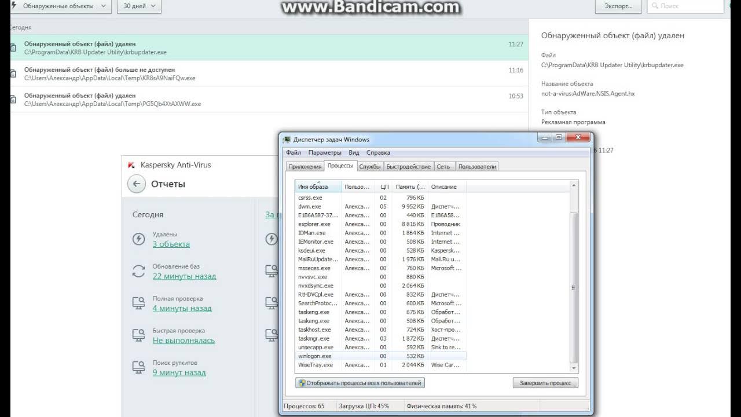Screen dimensions: 741x417
Task: Open the 9 минут назад rootkit search link
Action: coord(179,372)
